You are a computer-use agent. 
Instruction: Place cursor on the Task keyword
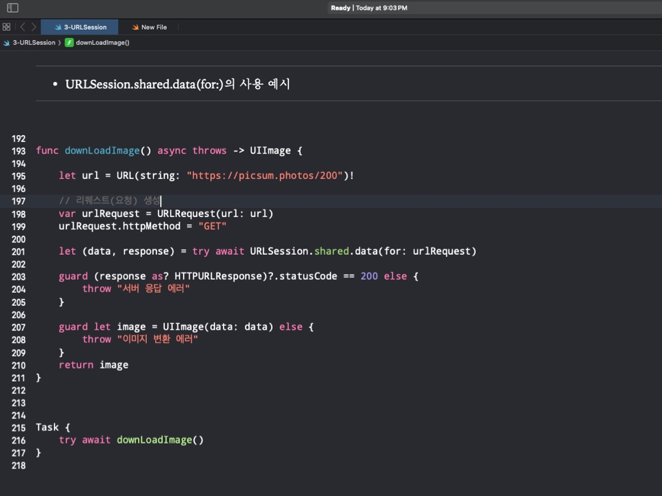click(48, 428)
